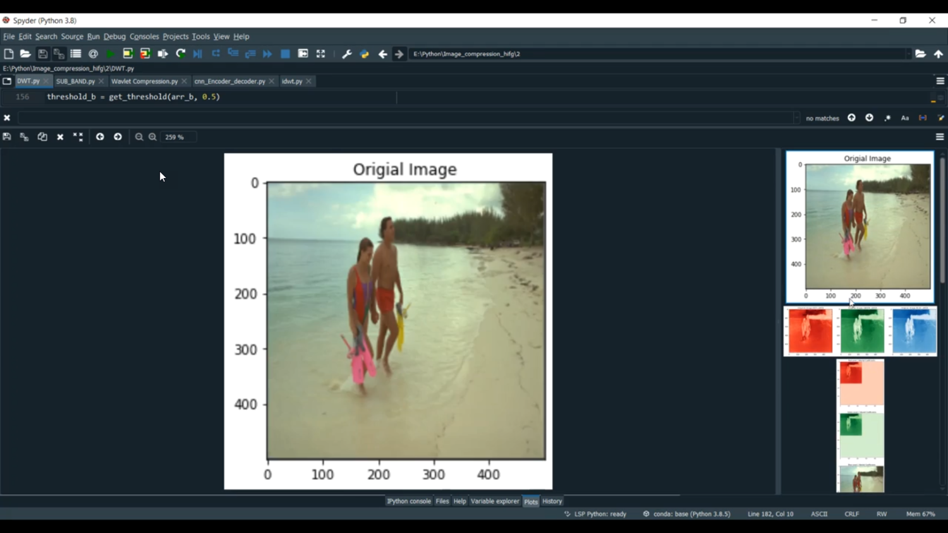Remove the displayed plot with the X icon

point(60,136)
